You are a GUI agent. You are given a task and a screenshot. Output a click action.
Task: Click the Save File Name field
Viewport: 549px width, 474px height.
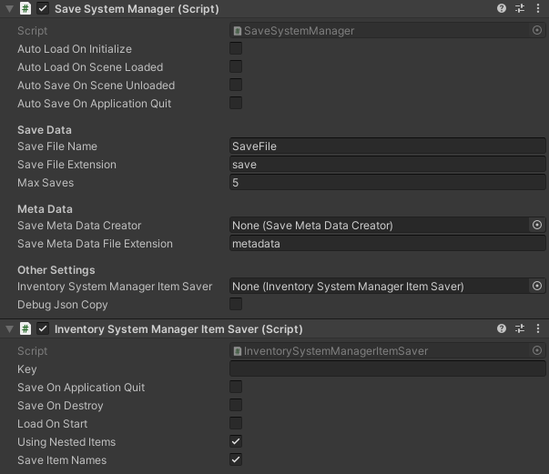388,146
